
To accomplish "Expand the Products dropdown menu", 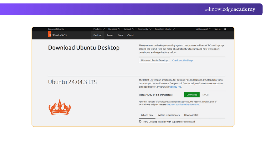I will coord(99,29).
